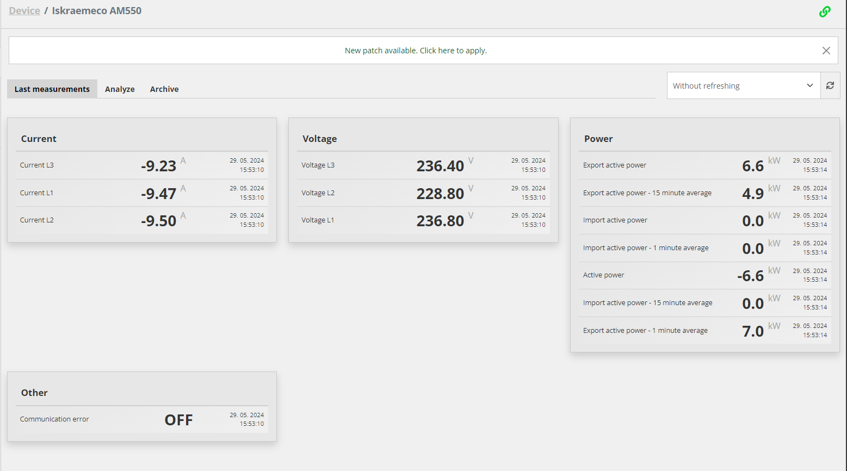Click the green chain link icon
Viewport: 847px width, 471px height.
pyautogui.click(x=825, y=11)
